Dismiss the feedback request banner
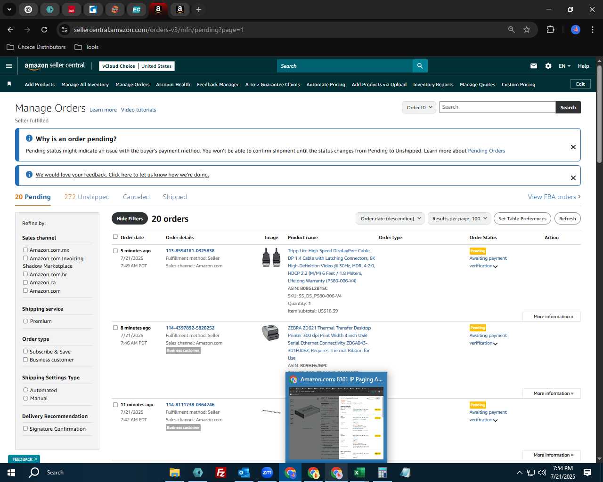This screenshot has height=482, width=603. point(573,177)
